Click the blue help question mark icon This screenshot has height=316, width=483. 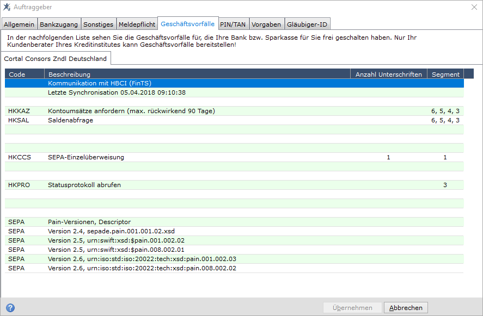pyautogui.click(x=10, y=308)
